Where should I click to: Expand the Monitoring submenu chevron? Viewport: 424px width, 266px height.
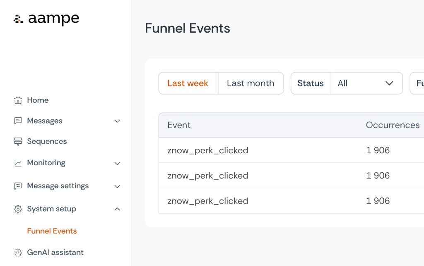tap(117, 163)
